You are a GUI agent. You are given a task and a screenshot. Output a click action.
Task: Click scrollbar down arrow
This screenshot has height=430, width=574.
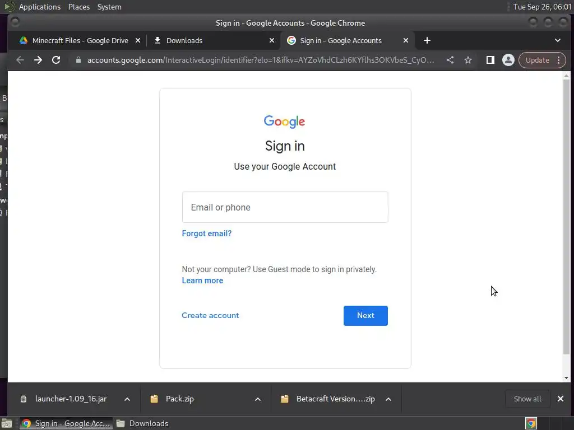566,378
